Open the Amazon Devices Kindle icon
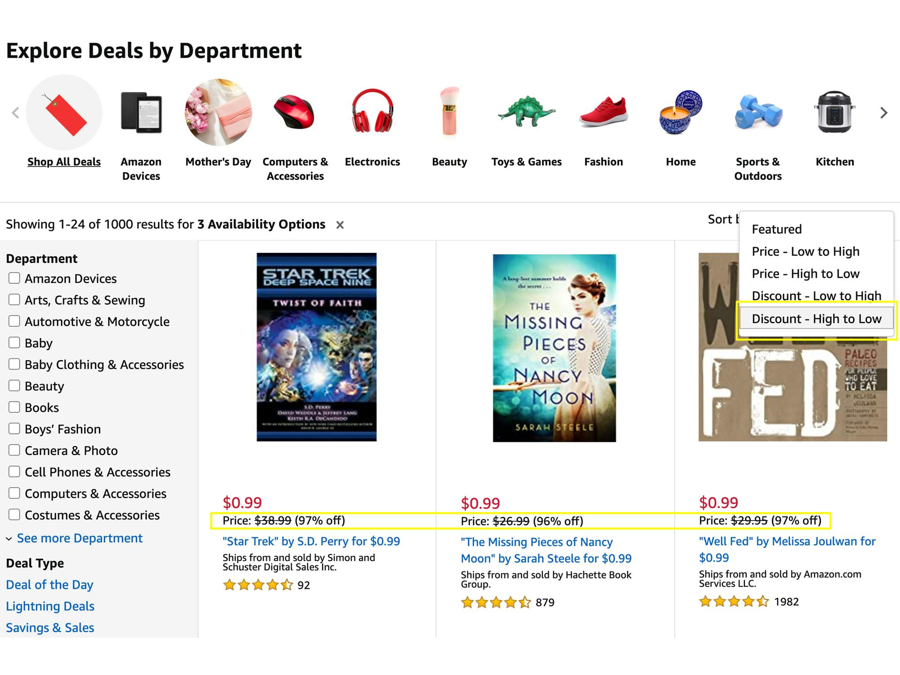The image size is (900, 675). (x=141, y=112)
